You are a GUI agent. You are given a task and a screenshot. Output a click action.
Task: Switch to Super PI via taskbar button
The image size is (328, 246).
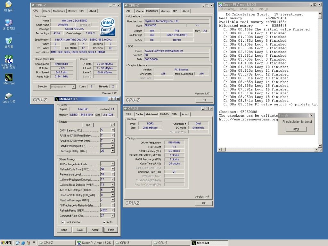94,243
